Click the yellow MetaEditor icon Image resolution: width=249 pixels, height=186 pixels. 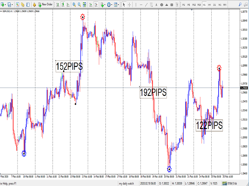click(x=34, y=5)
